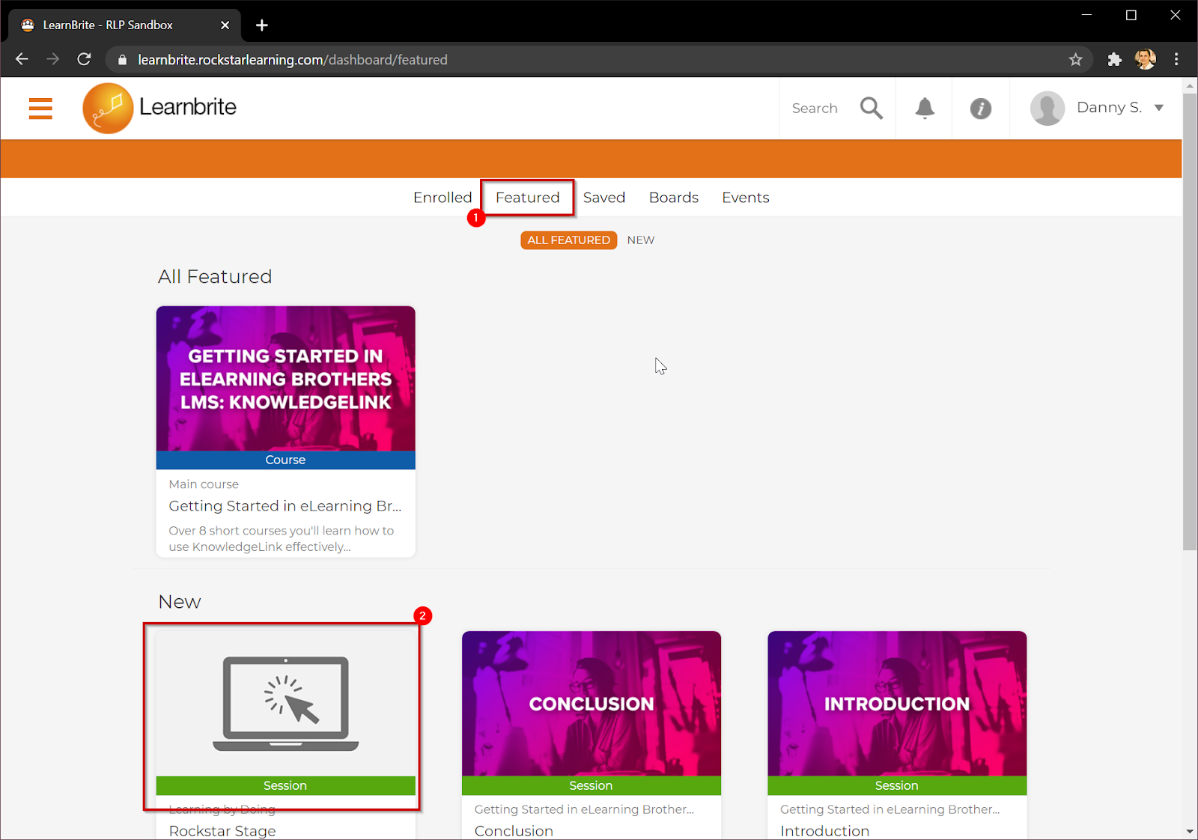Viewport: 1198px width, 840px height.
Task: Select the Featured tab
Action: pyautogui.click(x=527, y=198)
